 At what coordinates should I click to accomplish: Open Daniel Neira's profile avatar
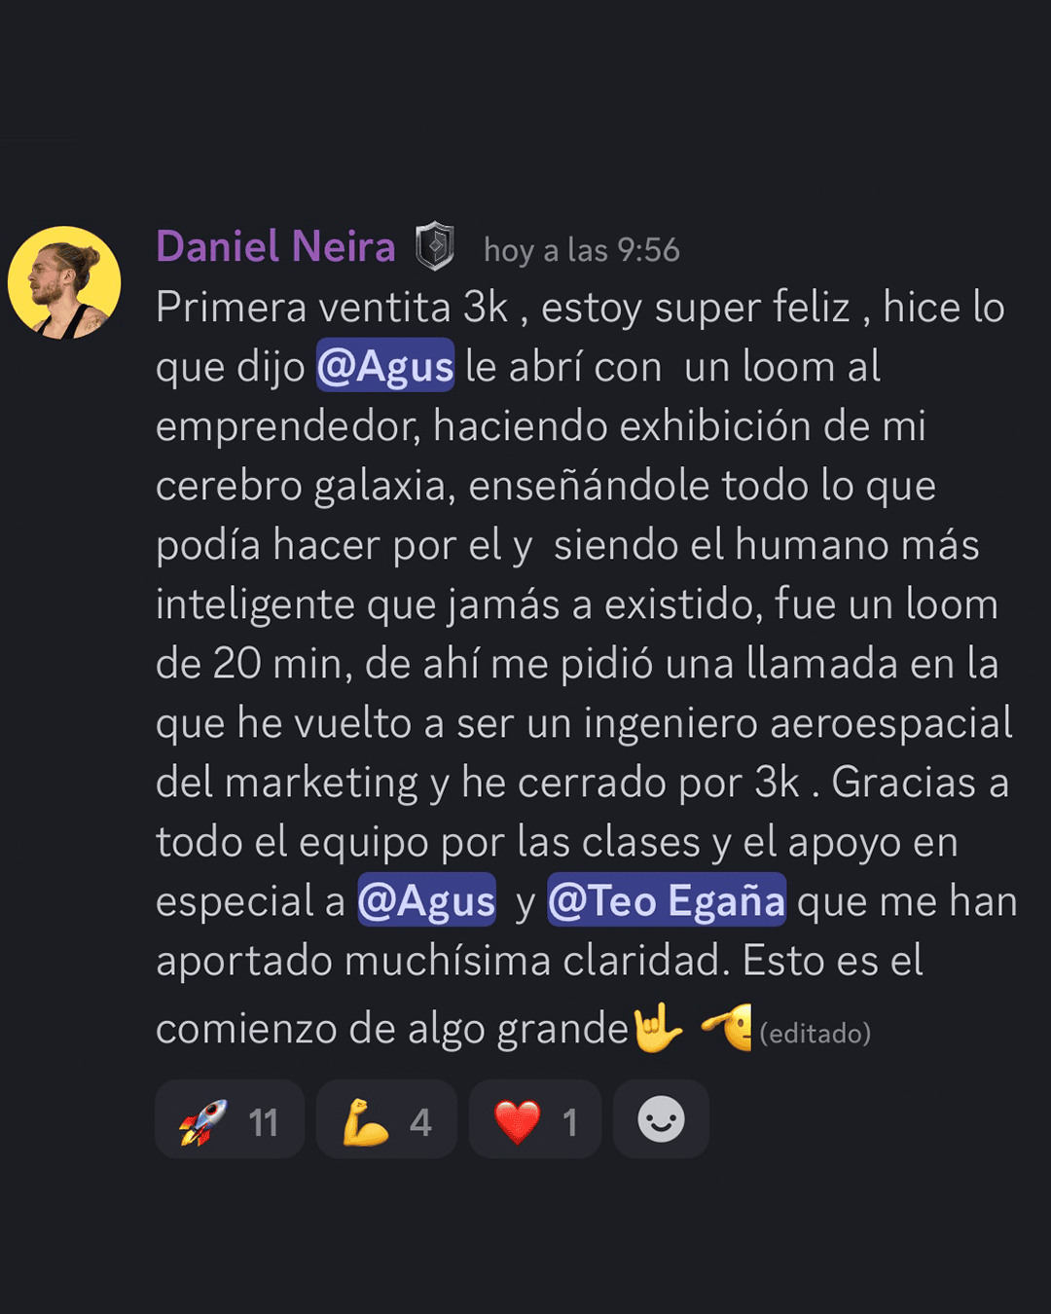[x=64, y=283]
